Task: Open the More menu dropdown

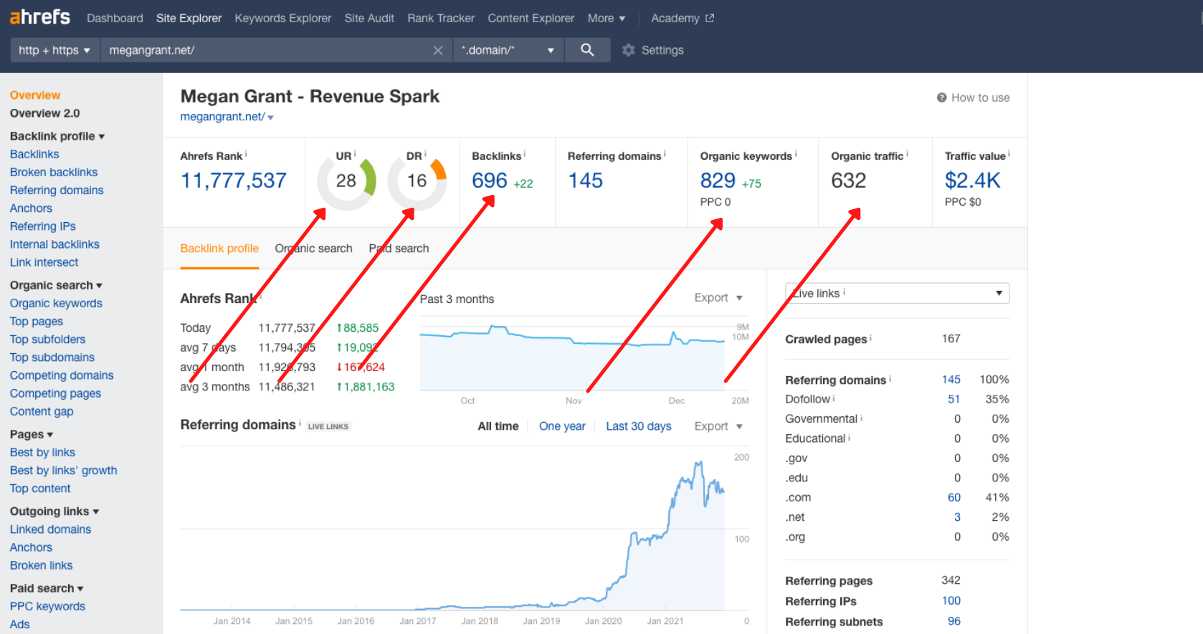Action: point(607,18)
